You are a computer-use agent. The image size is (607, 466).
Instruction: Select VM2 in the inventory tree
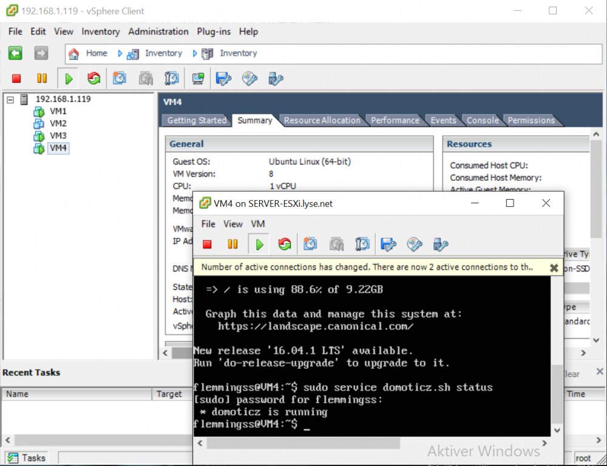point(58,124)
